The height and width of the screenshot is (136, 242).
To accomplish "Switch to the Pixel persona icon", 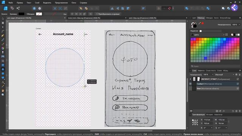I will (12, 8).
